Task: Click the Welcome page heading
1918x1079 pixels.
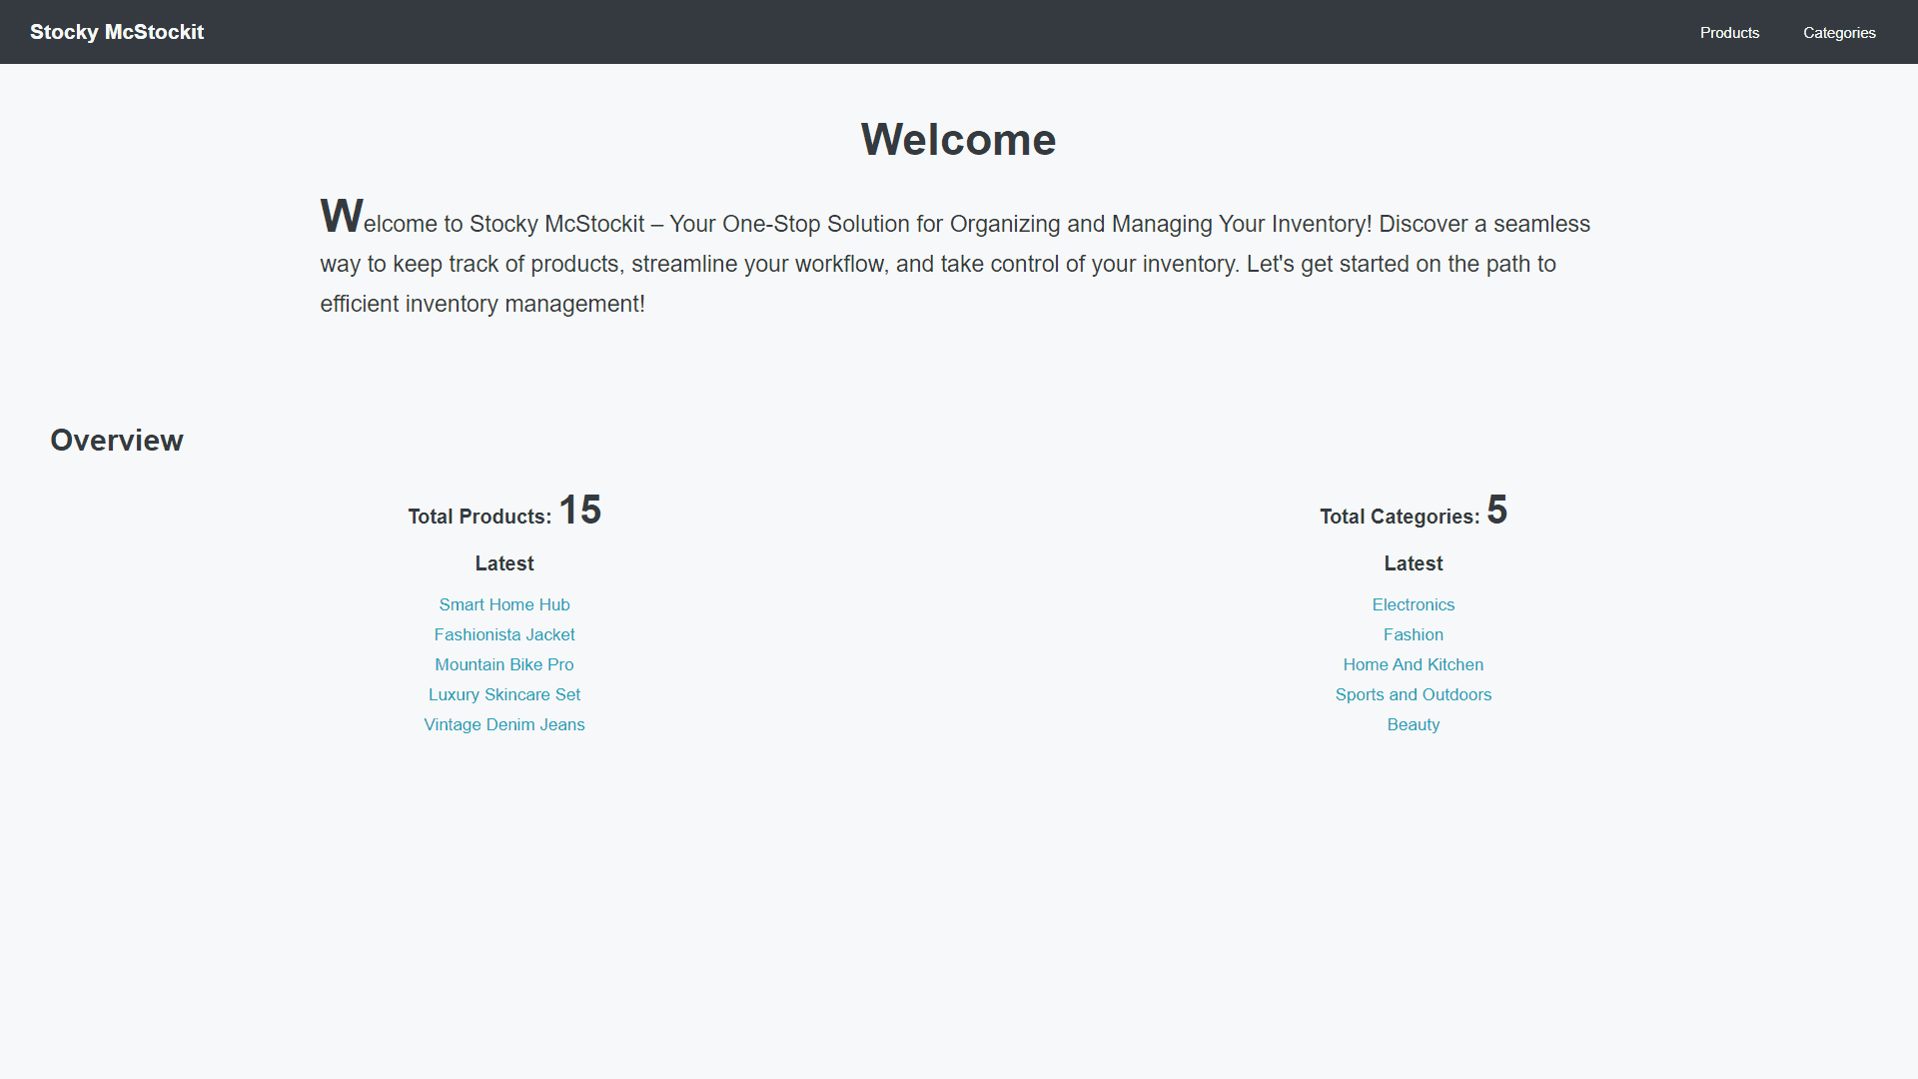Action: click(x=958, y=139)
